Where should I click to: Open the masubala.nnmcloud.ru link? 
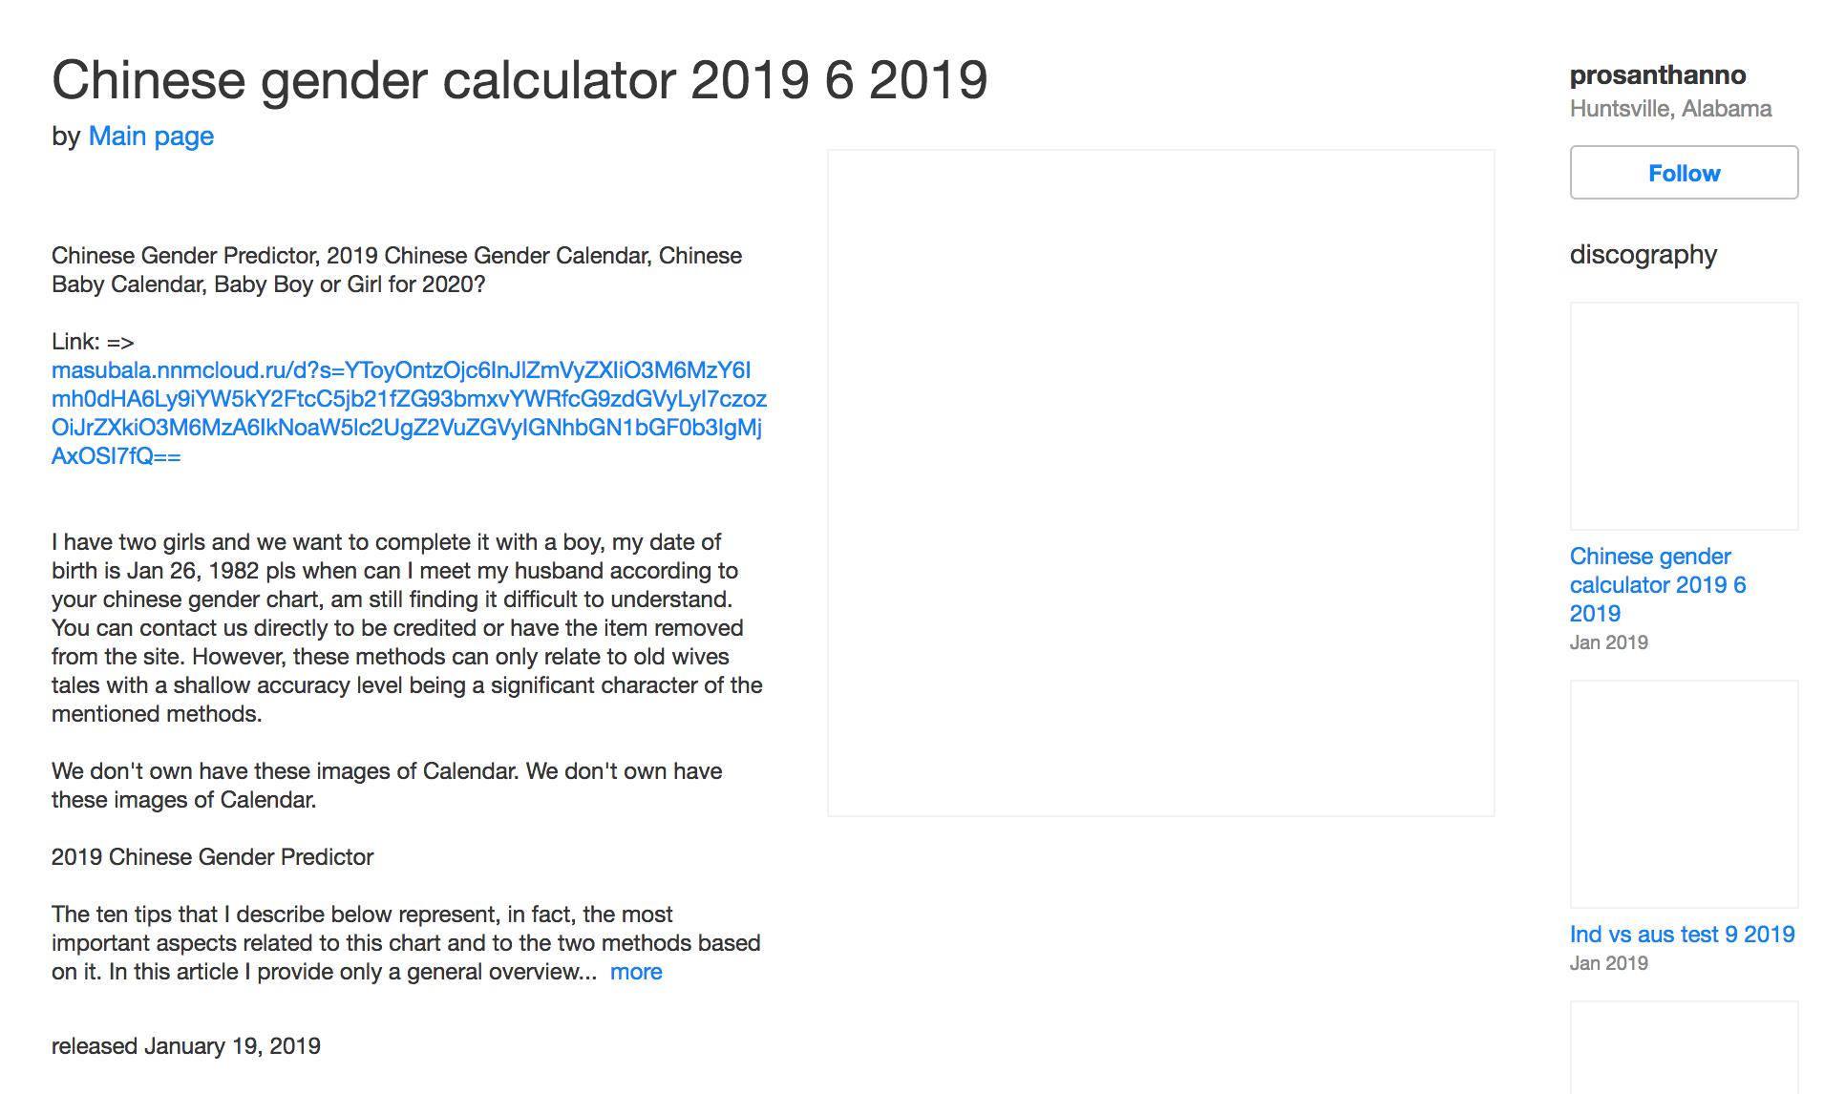pos(409,412)
